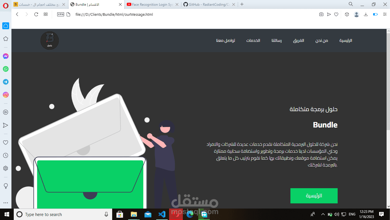Screen dimensions: 390x220
Task: Open Visual Studio Code from taskbar
Action: (x=162, y=214)
